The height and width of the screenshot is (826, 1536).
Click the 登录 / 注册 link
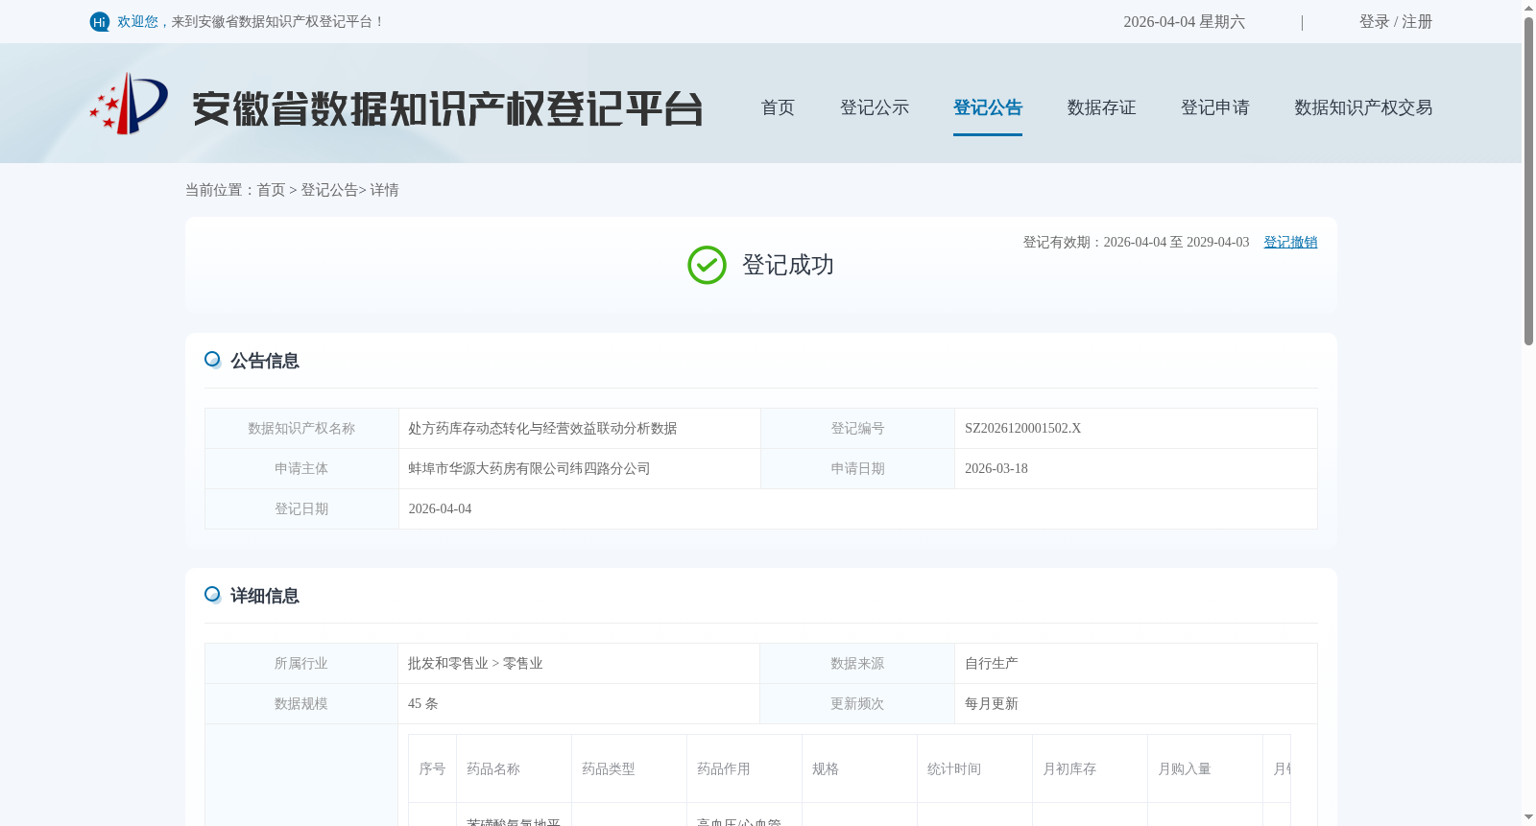pos(1396,22)
